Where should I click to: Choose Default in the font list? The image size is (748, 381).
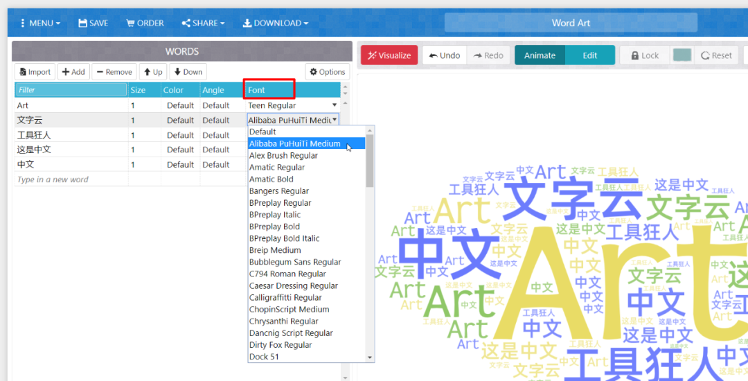tap(307, 132)
